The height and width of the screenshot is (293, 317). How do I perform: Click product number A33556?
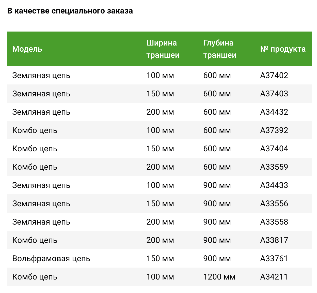point(274,203)
